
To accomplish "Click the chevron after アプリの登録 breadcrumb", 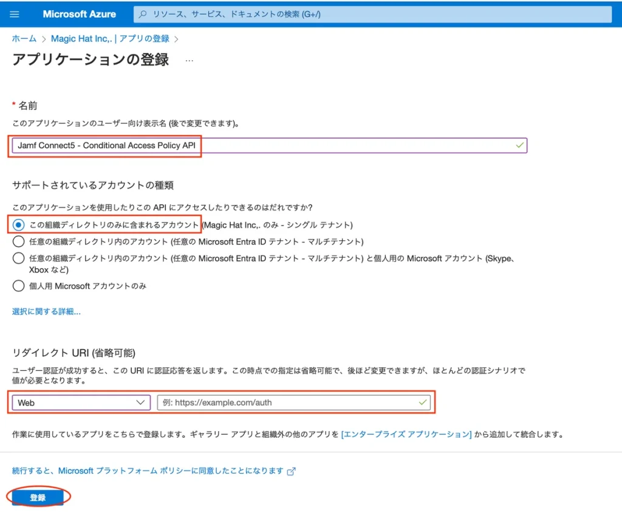I will 176,39.
